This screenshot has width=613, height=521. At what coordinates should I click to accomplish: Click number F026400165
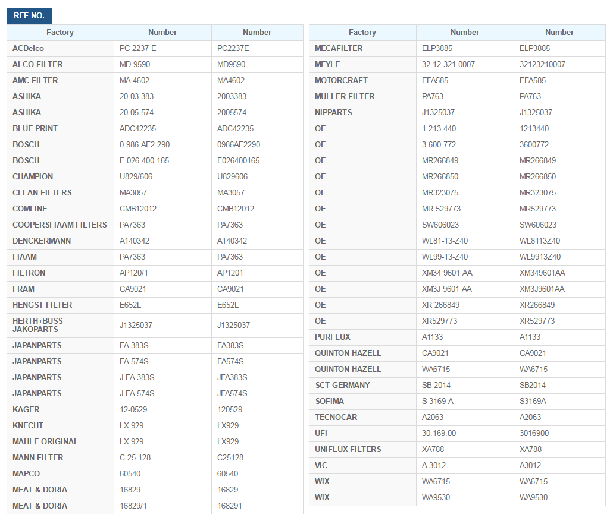click(239, 160)
